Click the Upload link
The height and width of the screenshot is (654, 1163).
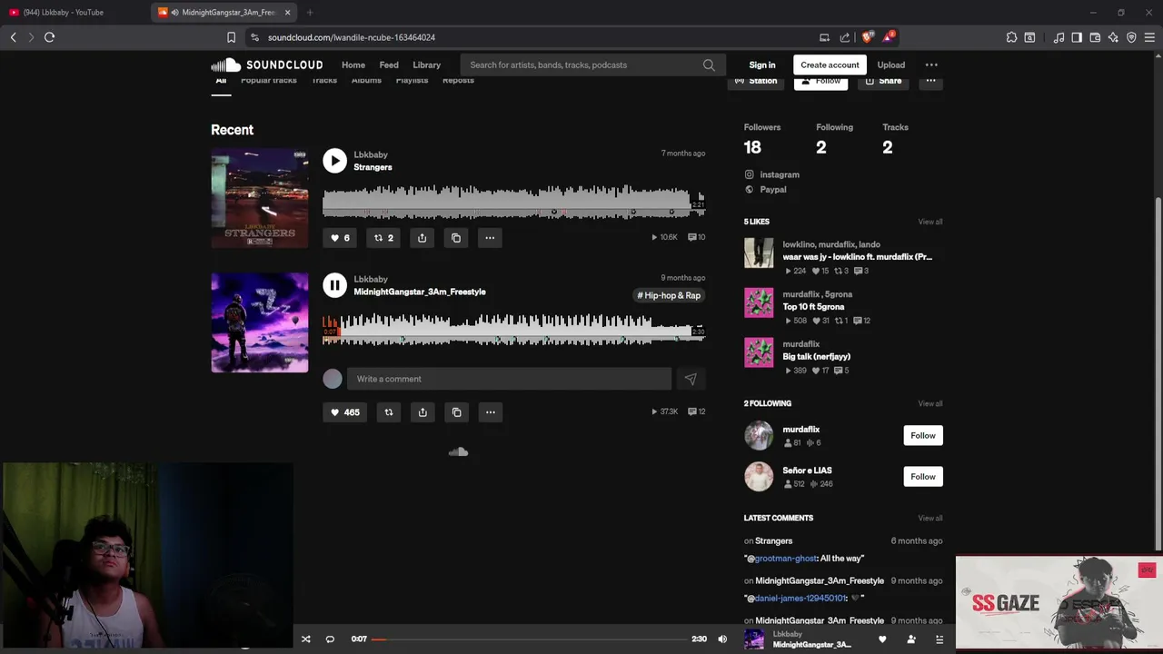[x=890, y=65]
